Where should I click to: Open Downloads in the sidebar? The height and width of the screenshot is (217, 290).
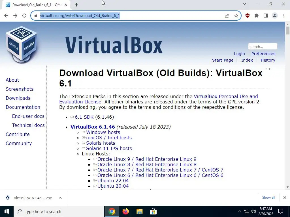(18, 98)
